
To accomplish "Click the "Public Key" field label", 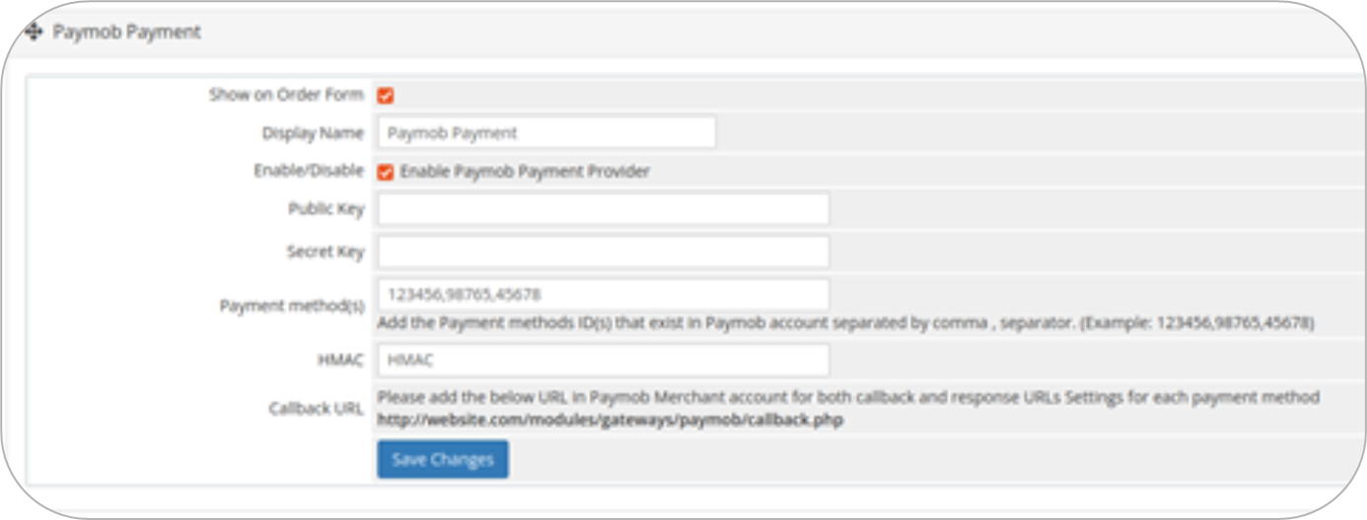I will coord(325,209).
